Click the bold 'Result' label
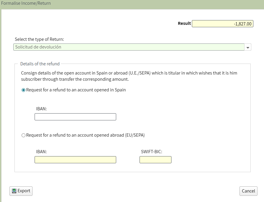Viewport: 264px width, 202px height. (x=184, y=23)
